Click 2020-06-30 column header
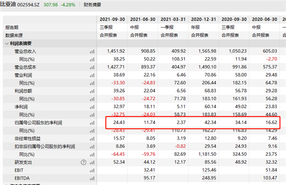 [x=265, y=20]
